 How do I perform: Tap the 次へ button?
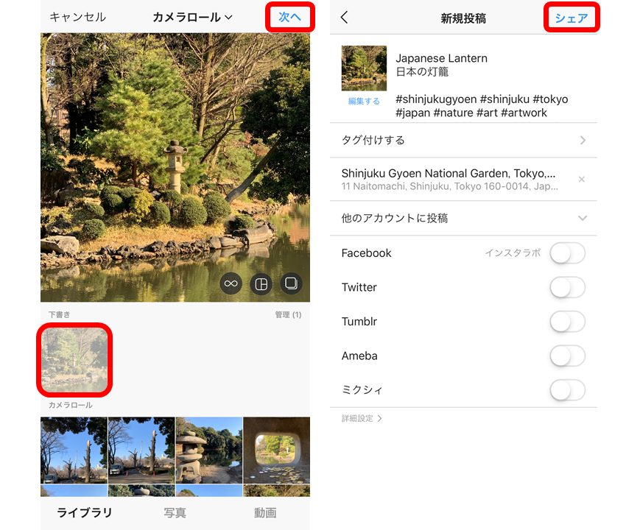tap(289, 17)
